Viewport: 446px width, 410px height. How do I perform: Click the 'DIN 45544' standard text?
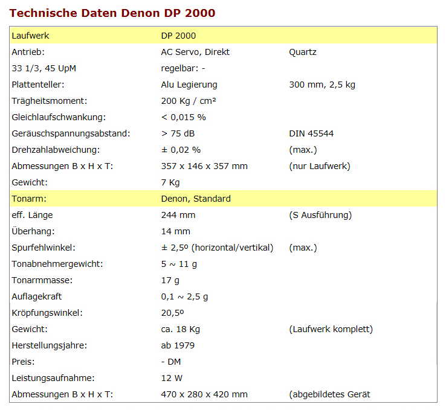pos(311,133)
